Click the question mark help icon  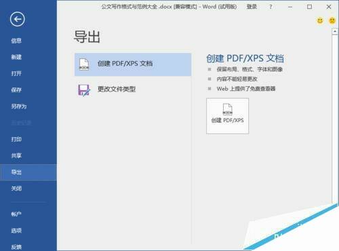click(271, 7)
